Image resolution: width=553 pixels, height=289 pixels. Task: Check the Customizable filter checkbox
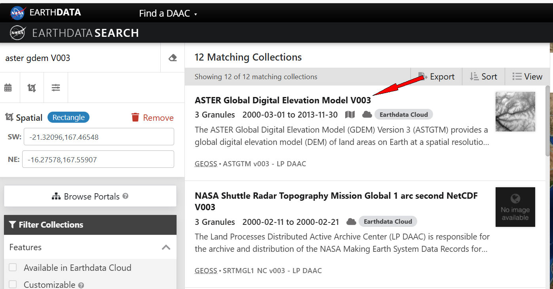click(13, 284)
